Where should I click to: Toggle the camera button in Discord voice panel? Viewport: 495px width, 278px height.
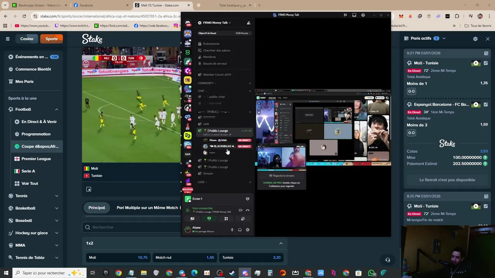click(x=192, y=219)
